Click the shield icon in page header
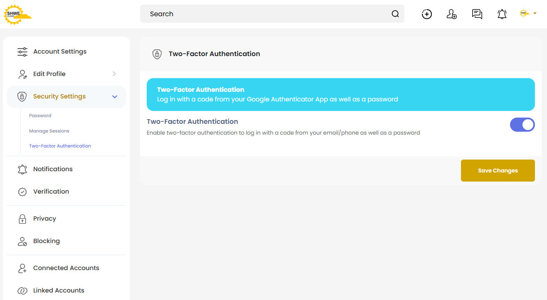The height and width of the screenshot is (300, 547). (157, 54)
